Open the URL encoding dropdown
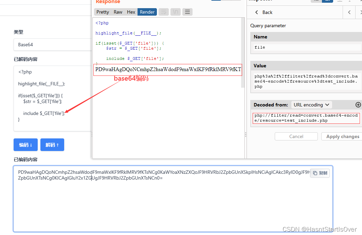 pos(311,105)
